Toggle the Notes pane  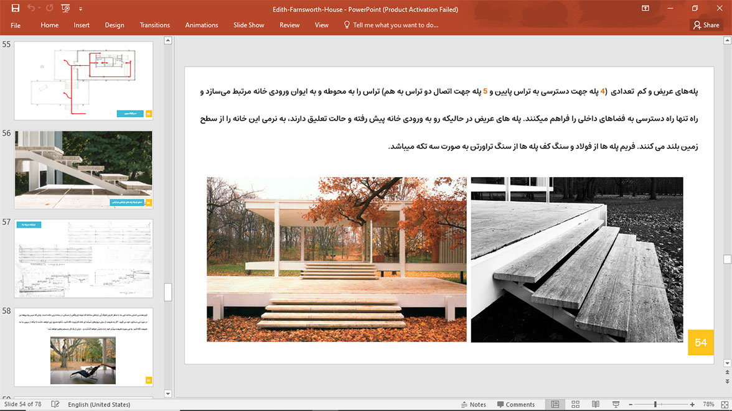[x=473, y=404]
